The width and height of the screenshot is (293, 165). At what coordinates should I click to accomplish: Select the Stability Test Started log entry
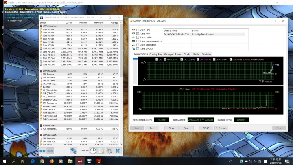click(204, 34)
